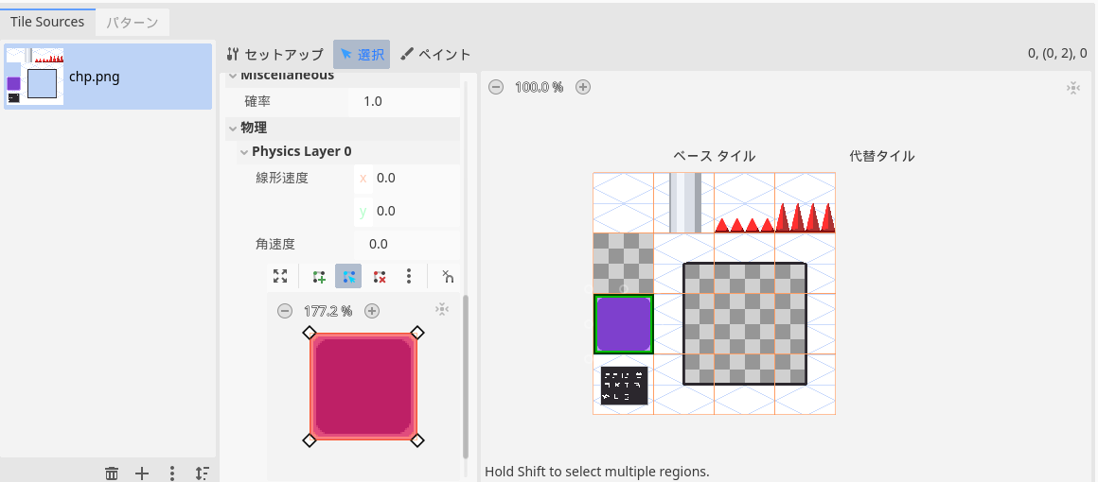Switch to ペイント mode
This screenshot has width=1098, height=482.
[x=434, y=55]
